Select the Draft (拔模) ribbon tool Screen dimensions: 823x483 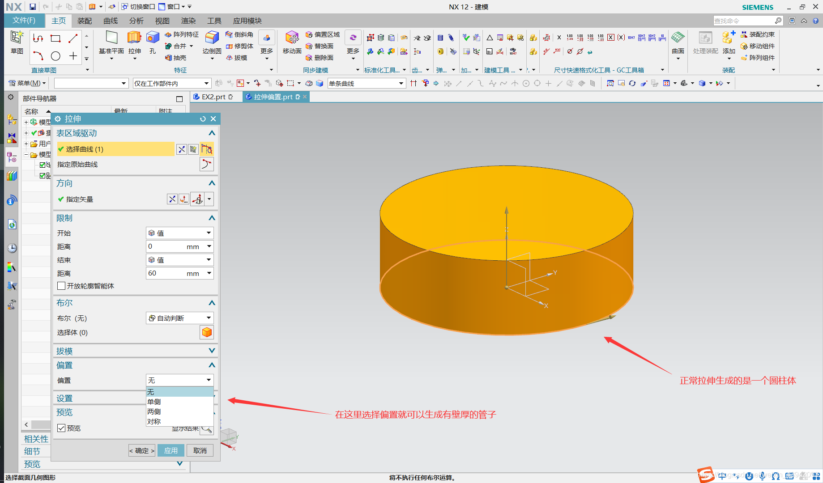(x=236, y=58)
